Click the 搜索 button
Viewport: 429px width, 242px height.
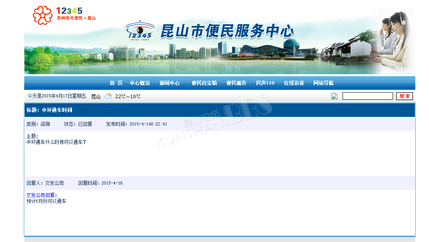click(405, 96)
